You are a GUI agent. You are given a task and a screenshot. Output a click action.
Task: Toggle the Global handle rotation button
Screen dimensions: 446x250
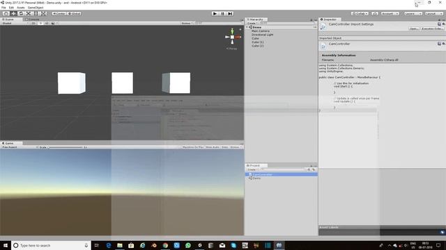coord(75,14)
